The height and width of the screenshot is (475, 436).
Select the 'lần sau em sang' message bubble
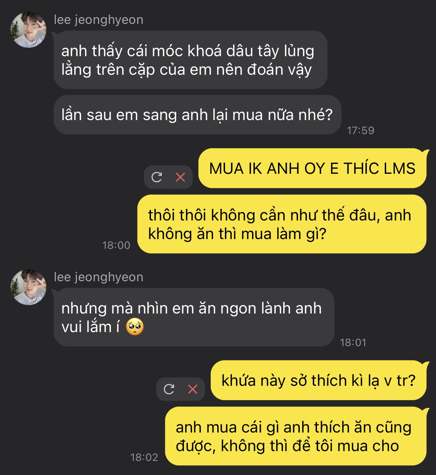pyautogui.click(x=198, y=115)
